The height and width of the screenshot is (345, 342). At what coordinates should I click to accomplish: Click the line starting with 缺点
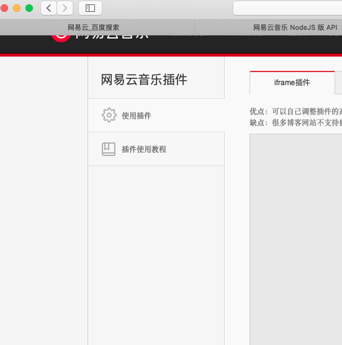(x=295, y=122)
